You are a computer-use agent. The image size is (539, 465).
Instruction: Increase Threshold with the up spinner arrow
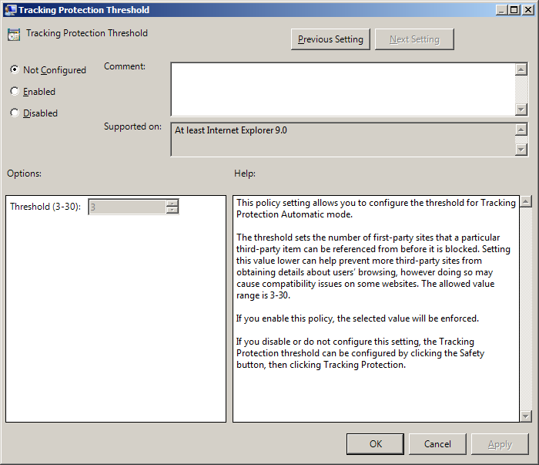172,204
